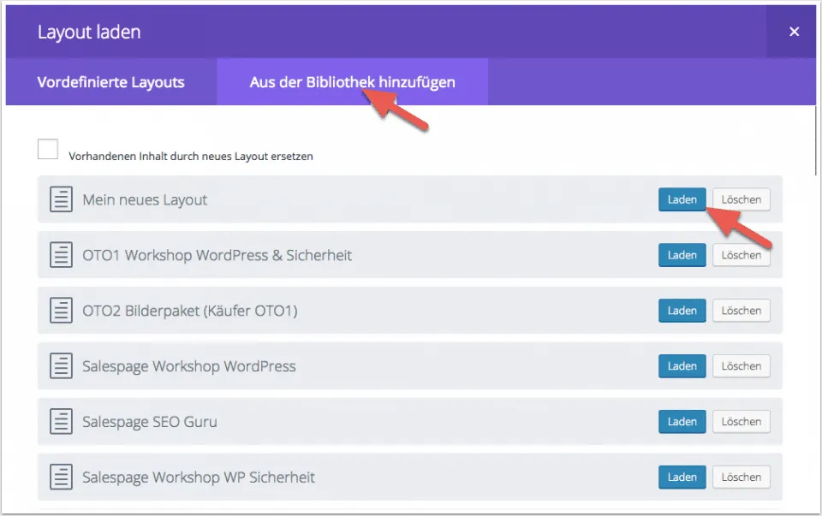Delete the Salespage SEO Guru layout
The height and width of the screenshot is (516, 822).
(741, 422)
